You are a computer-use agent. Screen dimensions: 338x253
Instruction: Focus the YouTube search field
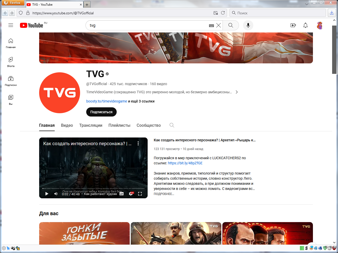coord(148,25)
